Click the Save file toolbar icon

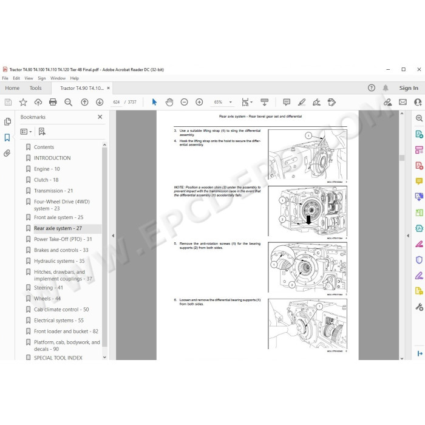(x=8, y=102)
